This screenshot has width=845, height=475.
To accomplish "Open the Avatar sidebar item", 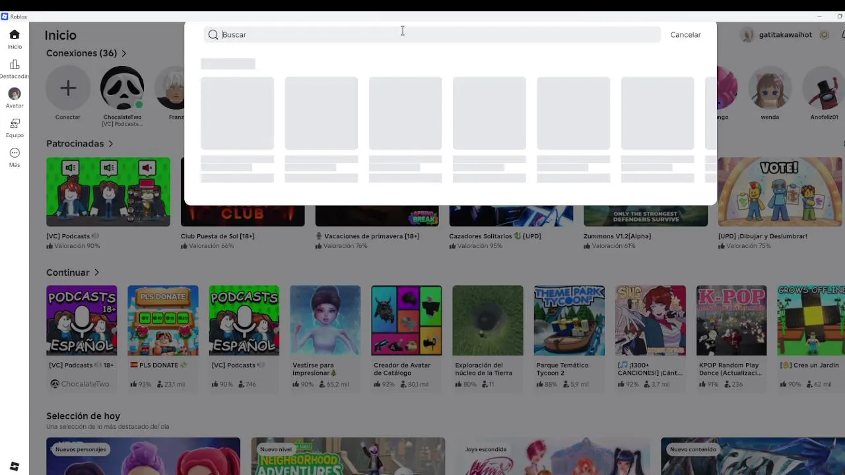I will tap(15, 98).
